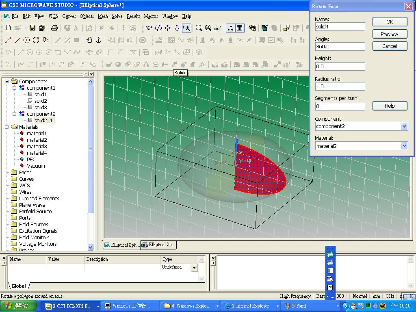Collapse the component2 node

15,114
